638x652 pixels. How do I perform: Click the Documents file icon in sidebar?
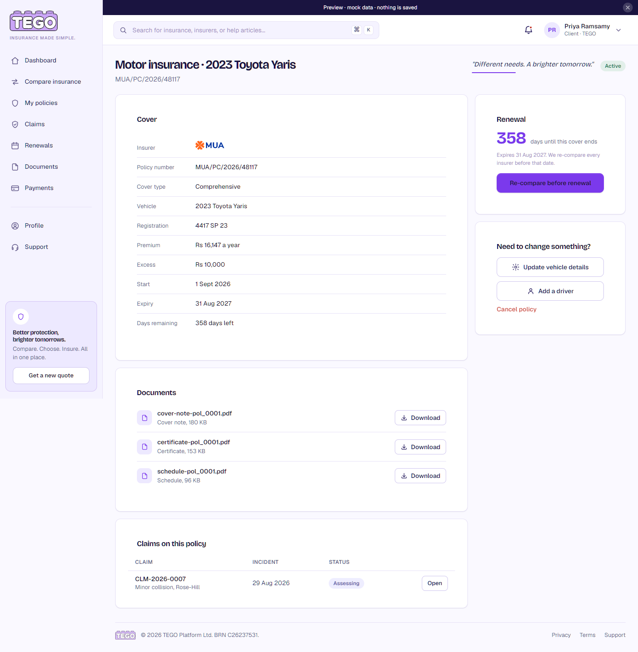(x=15, y=167)
